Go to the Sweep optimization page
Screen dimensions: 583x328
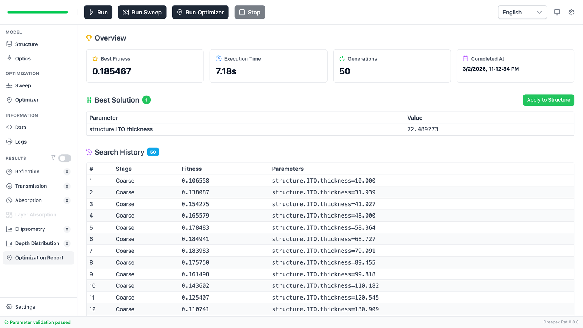(x=23, y=85)
